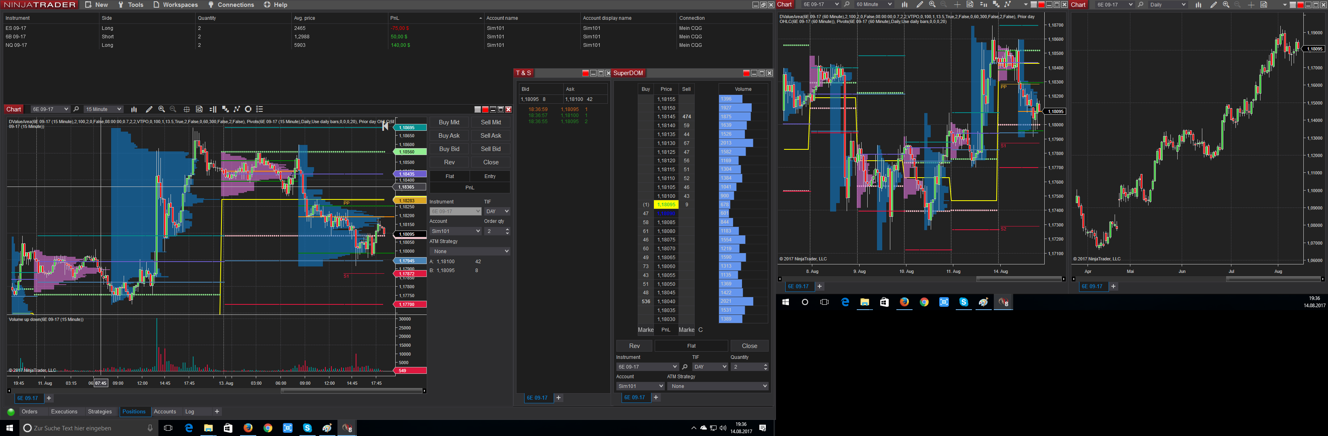This screenshot has height=436, width=1328.
Task: Click grey link color square in 15 Minute chart
Action: point(477,109)
